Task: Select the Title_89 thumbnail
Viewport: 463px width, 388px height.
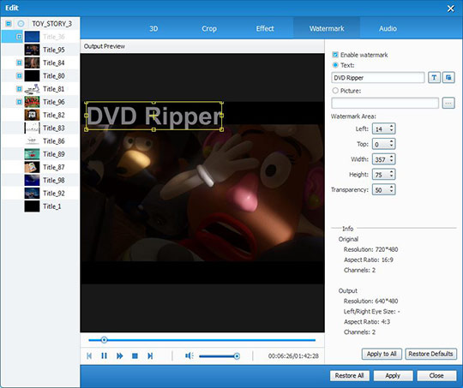Action: click(32, 154)
